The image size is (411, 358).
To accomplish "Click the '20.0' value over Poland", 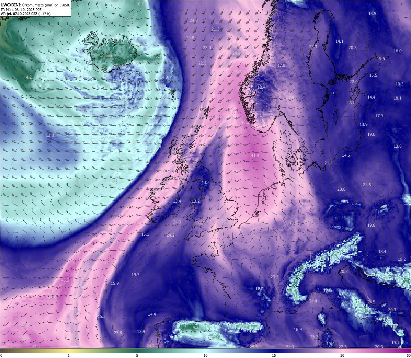I will [341, 189].
